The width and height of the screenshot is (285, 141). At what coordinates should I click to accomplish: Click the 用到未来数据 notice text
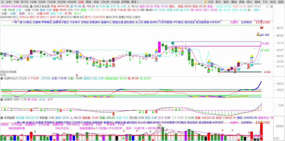coord(8,72)
